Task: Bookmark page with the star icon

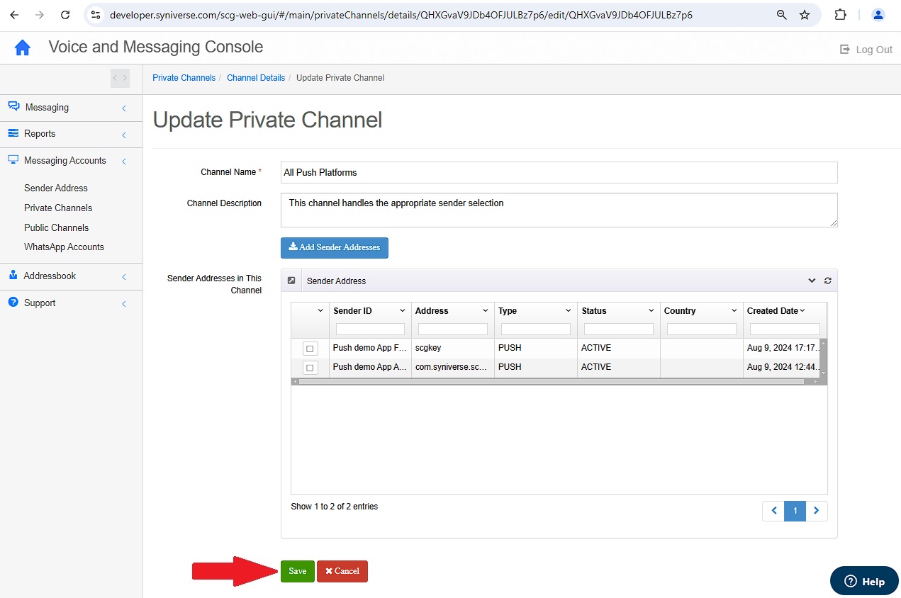Action: pyautogui.click(x=805, y=15)
